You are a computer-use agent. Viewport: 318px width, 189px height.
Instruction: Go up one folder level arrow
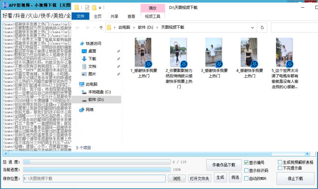101,27
